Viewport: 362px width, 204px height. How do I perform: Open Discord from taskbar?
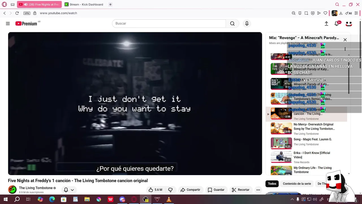[122, 199]
